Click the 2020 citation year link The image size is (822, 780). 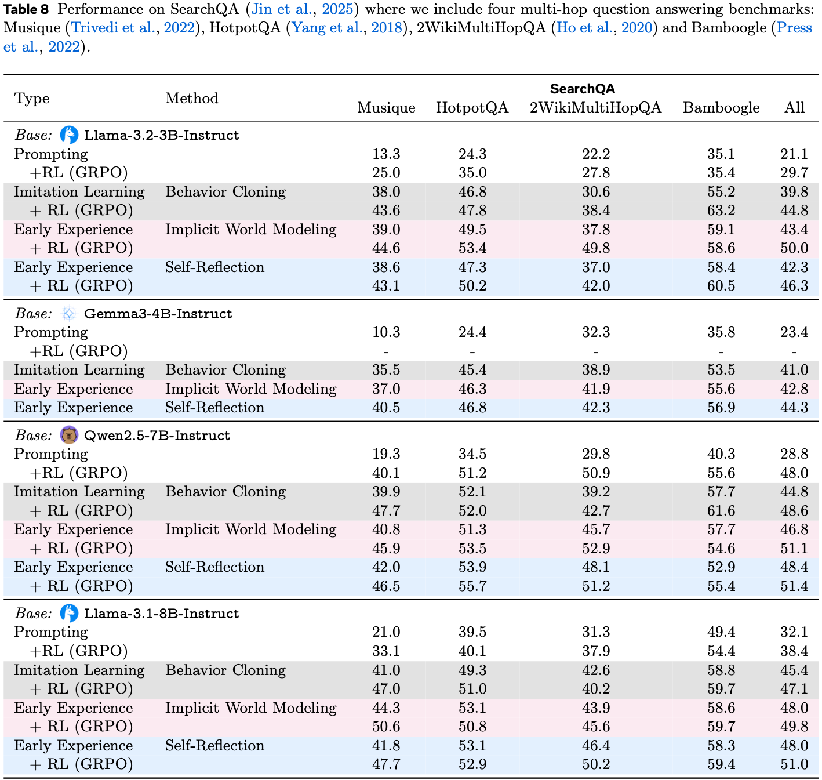637,28
